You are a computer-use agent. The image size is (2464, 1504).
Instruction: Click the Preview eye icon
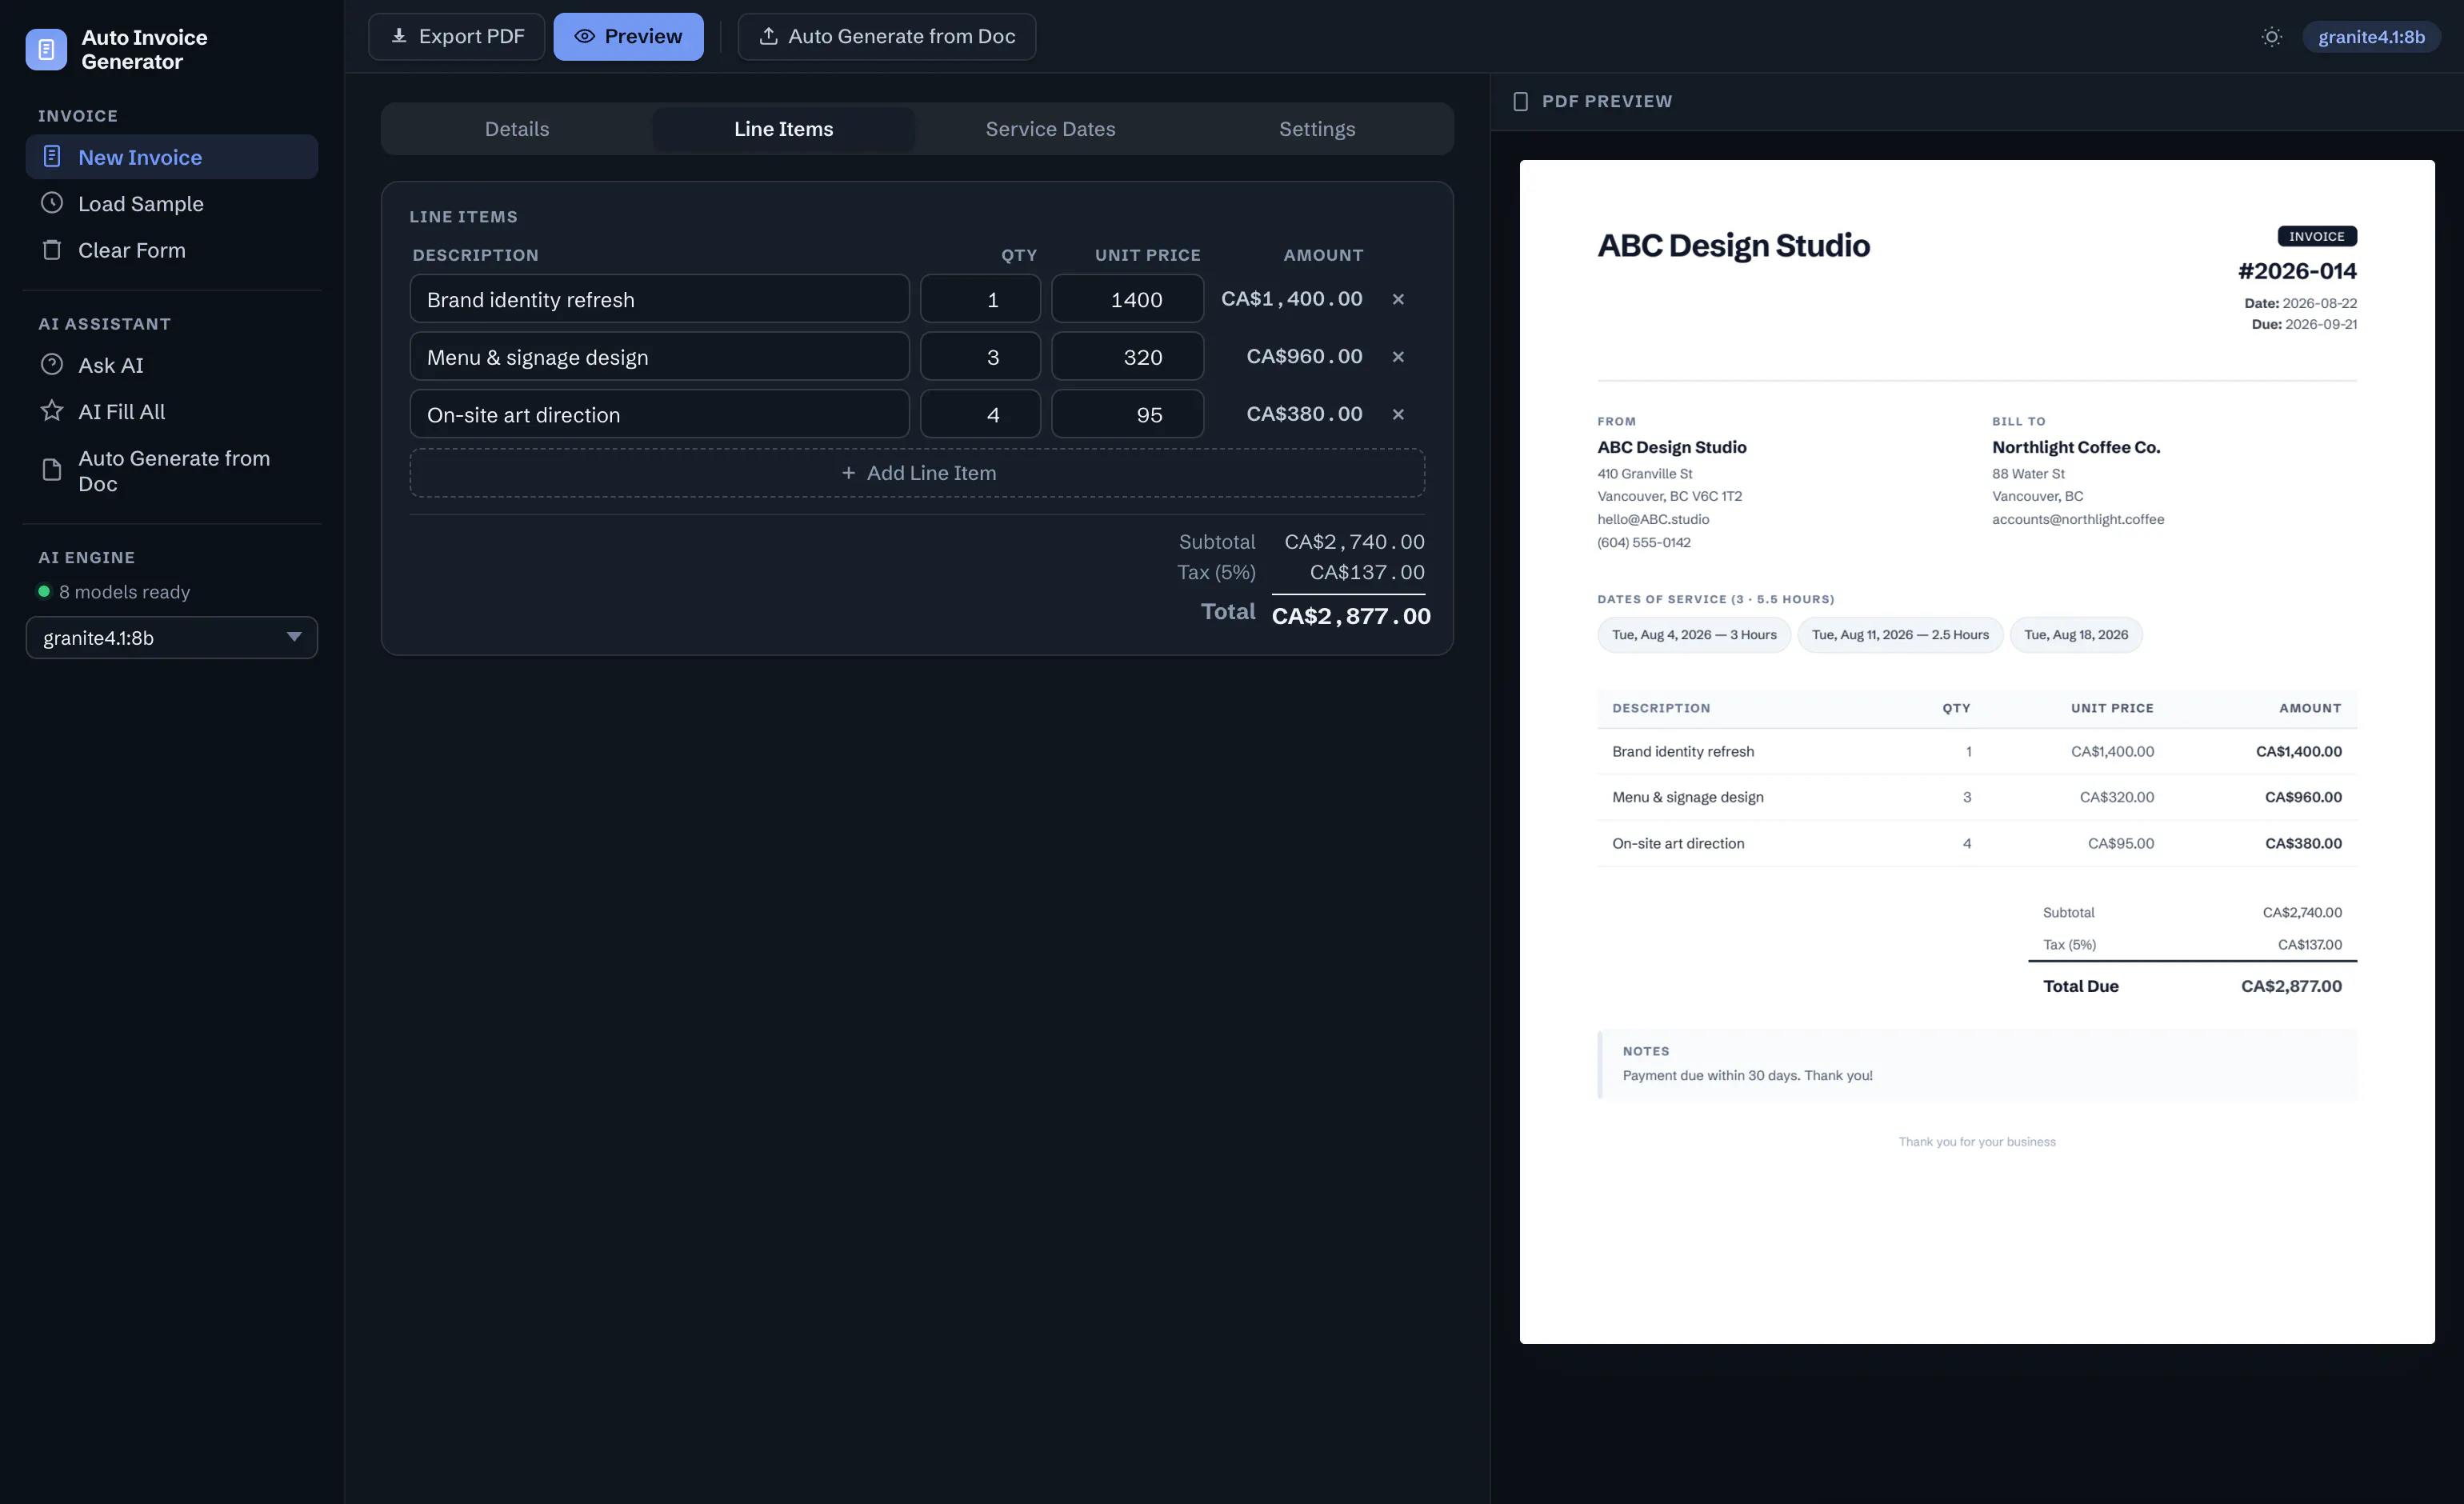click(585, 36)
